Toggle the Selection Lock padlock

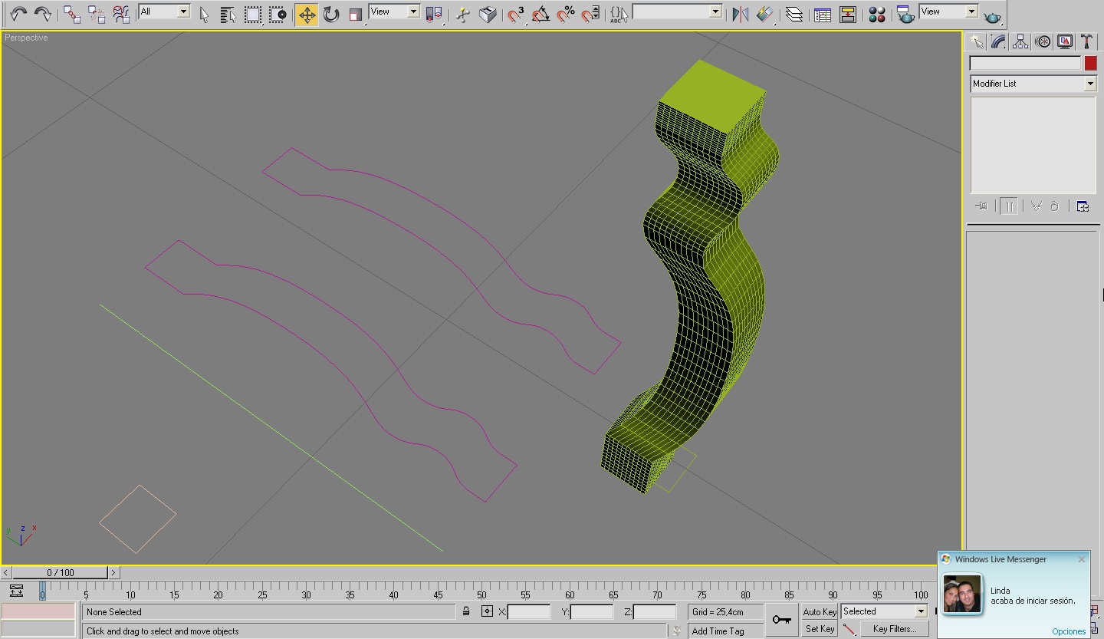click(x=466, y=611)
